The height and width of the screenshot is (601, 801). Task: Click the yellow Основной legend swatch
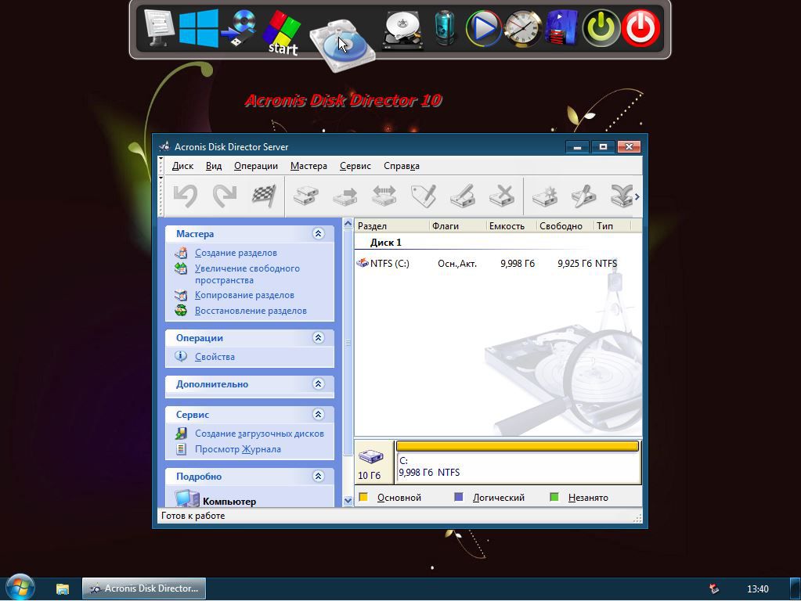(364, 498)
